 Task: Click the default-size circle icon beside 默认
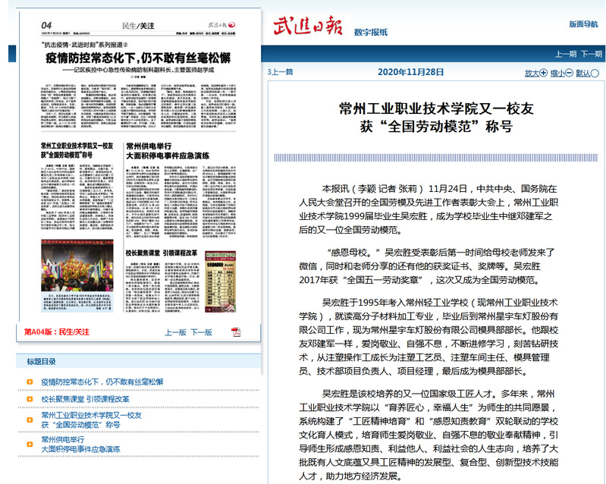point(595,73)
